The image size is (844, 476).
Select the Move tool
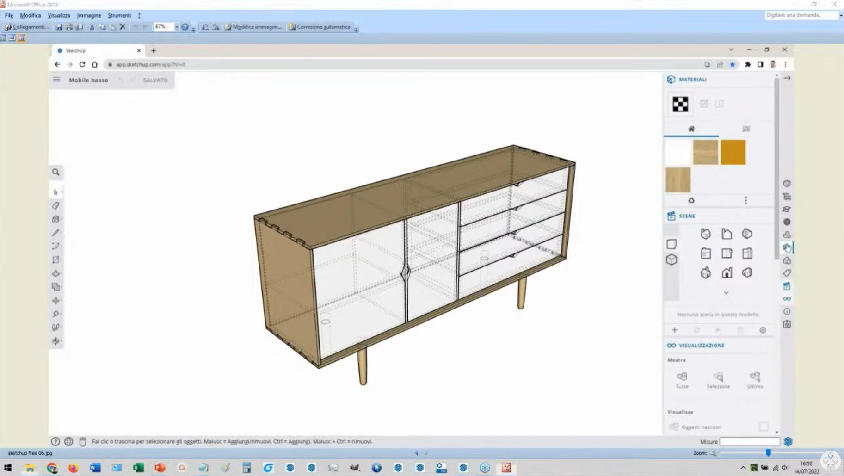click(56, 301)
